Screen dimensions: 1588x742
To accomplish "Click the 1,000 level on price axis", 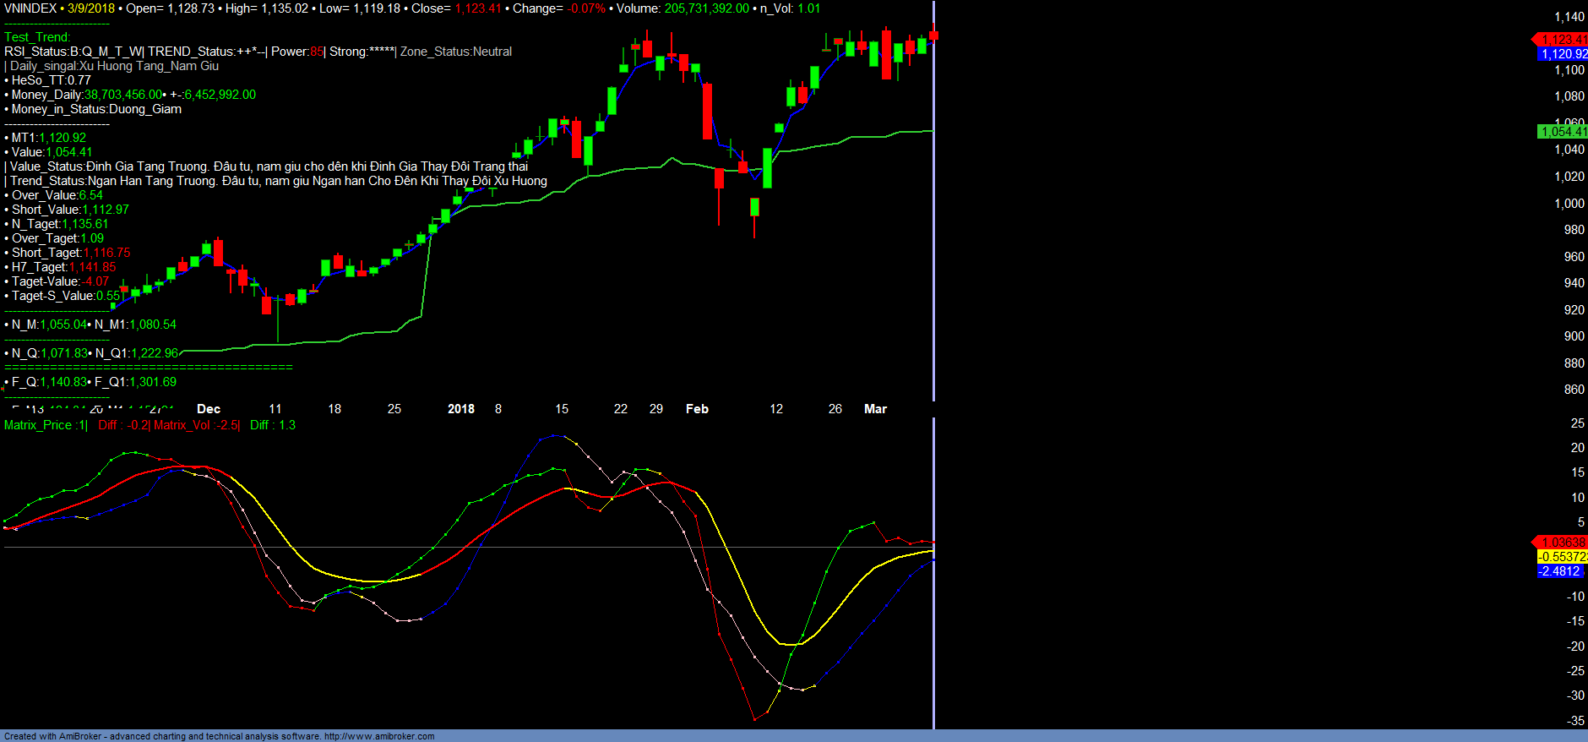I will pyautogui.click(x=1569, y=204).
